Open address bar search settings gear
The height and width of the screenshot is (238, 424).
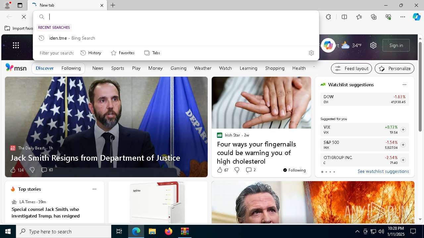click(311, 53)
